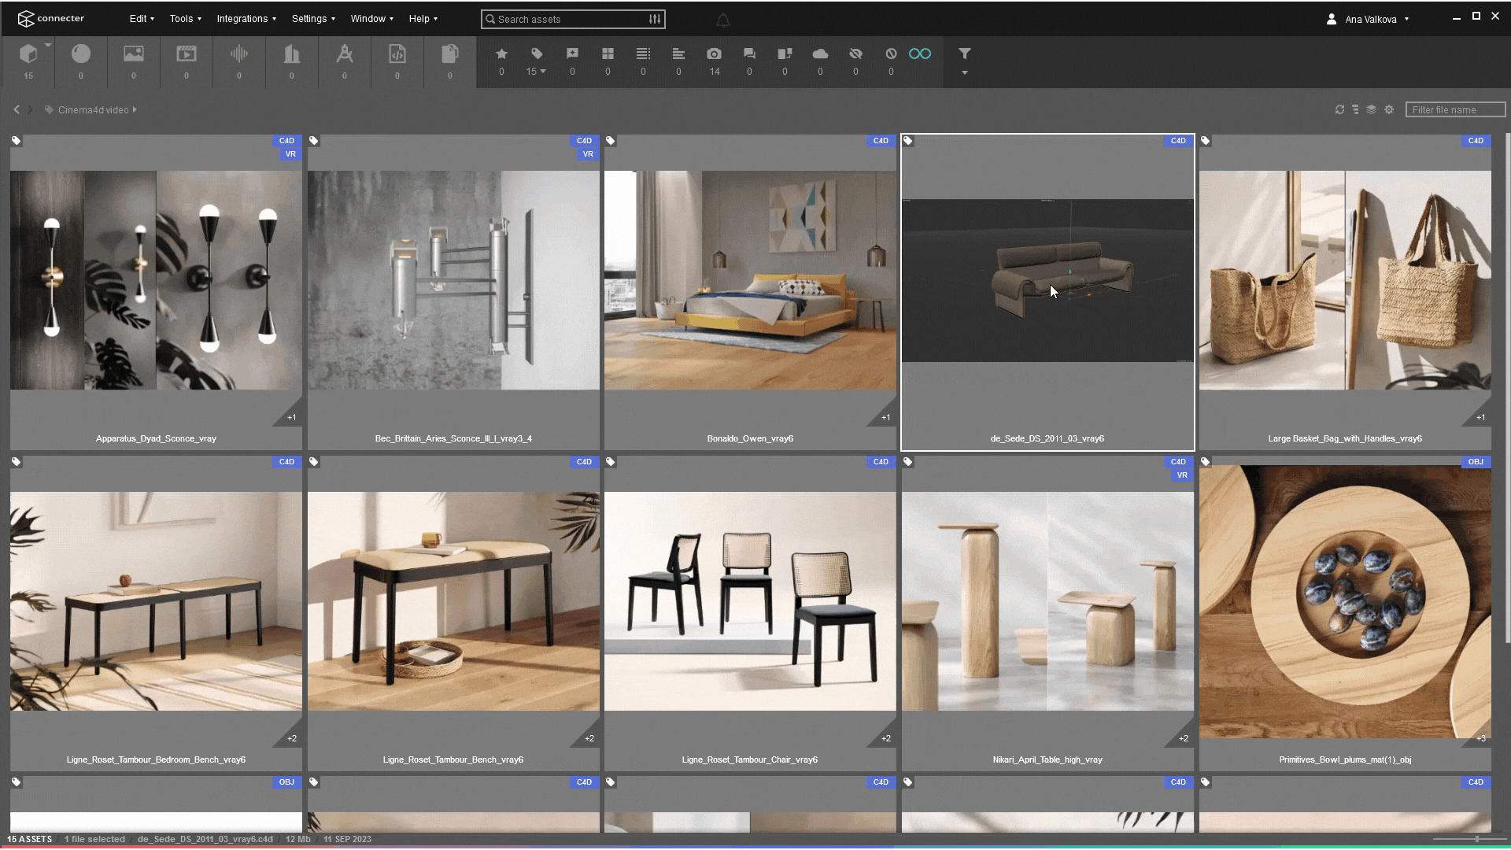The height and width of the screenshot is (850, 1511).
Task: Select the materials sphere asset type filter
Action: pos(81,54)
